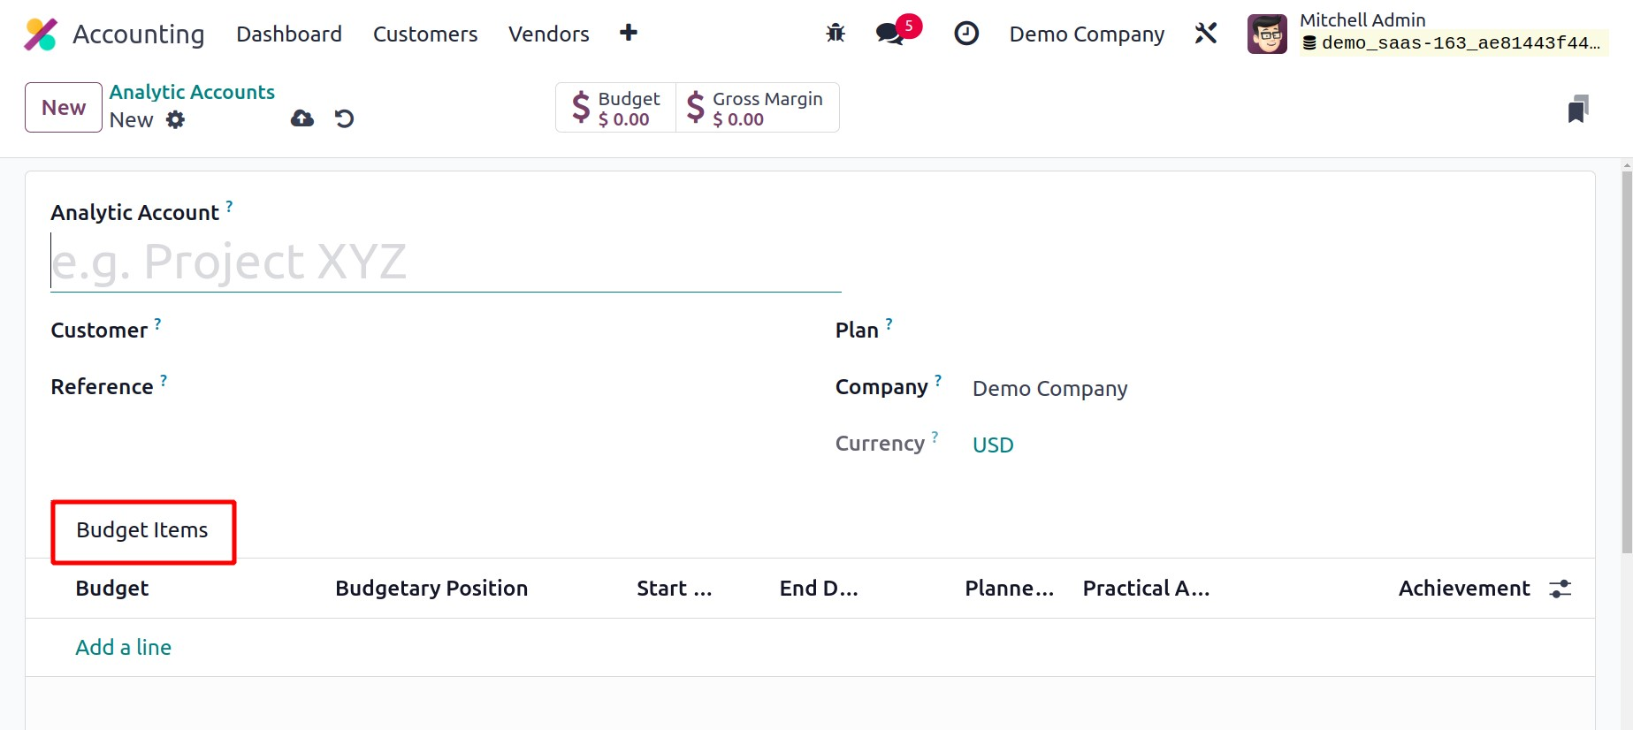Image resolution: width=1633 pixels, height=730 pixels.
Task: Click the Accounting app logo icon
Action: pos(41,34)
